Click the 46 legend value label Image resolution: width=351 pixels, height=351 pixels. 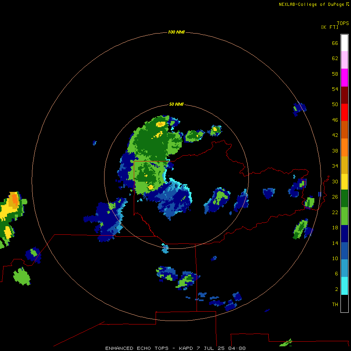[335, 120]
